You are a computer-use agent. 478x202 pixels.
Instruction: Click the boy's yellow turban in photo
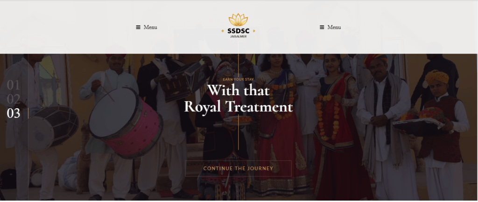click(437, 77)
